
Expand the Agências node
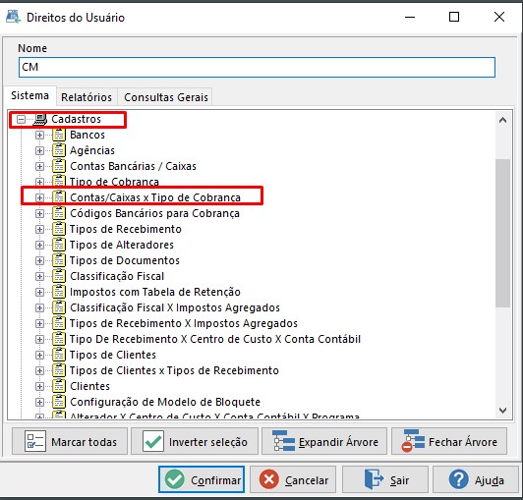pos(39,150)
